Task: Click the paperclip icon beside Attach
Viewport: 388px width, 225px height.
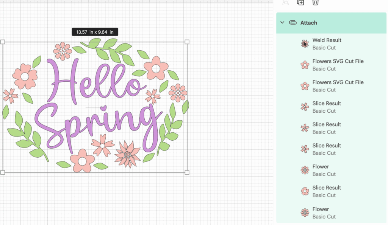Action: click(x=293, y=23)
